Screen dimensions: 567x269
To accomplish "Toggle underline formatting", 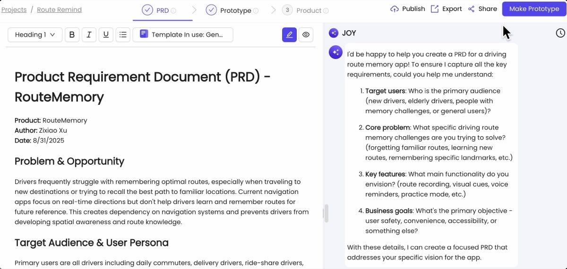I will pyautogui.click(x=106, y=34).
